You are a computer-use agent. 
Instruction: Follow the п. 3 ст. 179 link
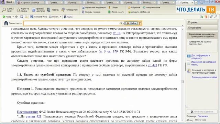coord(109,51)
